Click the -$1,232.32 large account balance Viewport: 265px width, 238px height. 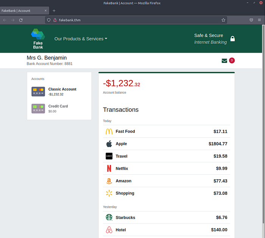[122, 83]
